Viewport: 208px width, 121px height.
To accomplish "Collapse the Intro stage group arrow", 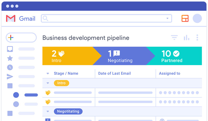I will pos(48,83).
